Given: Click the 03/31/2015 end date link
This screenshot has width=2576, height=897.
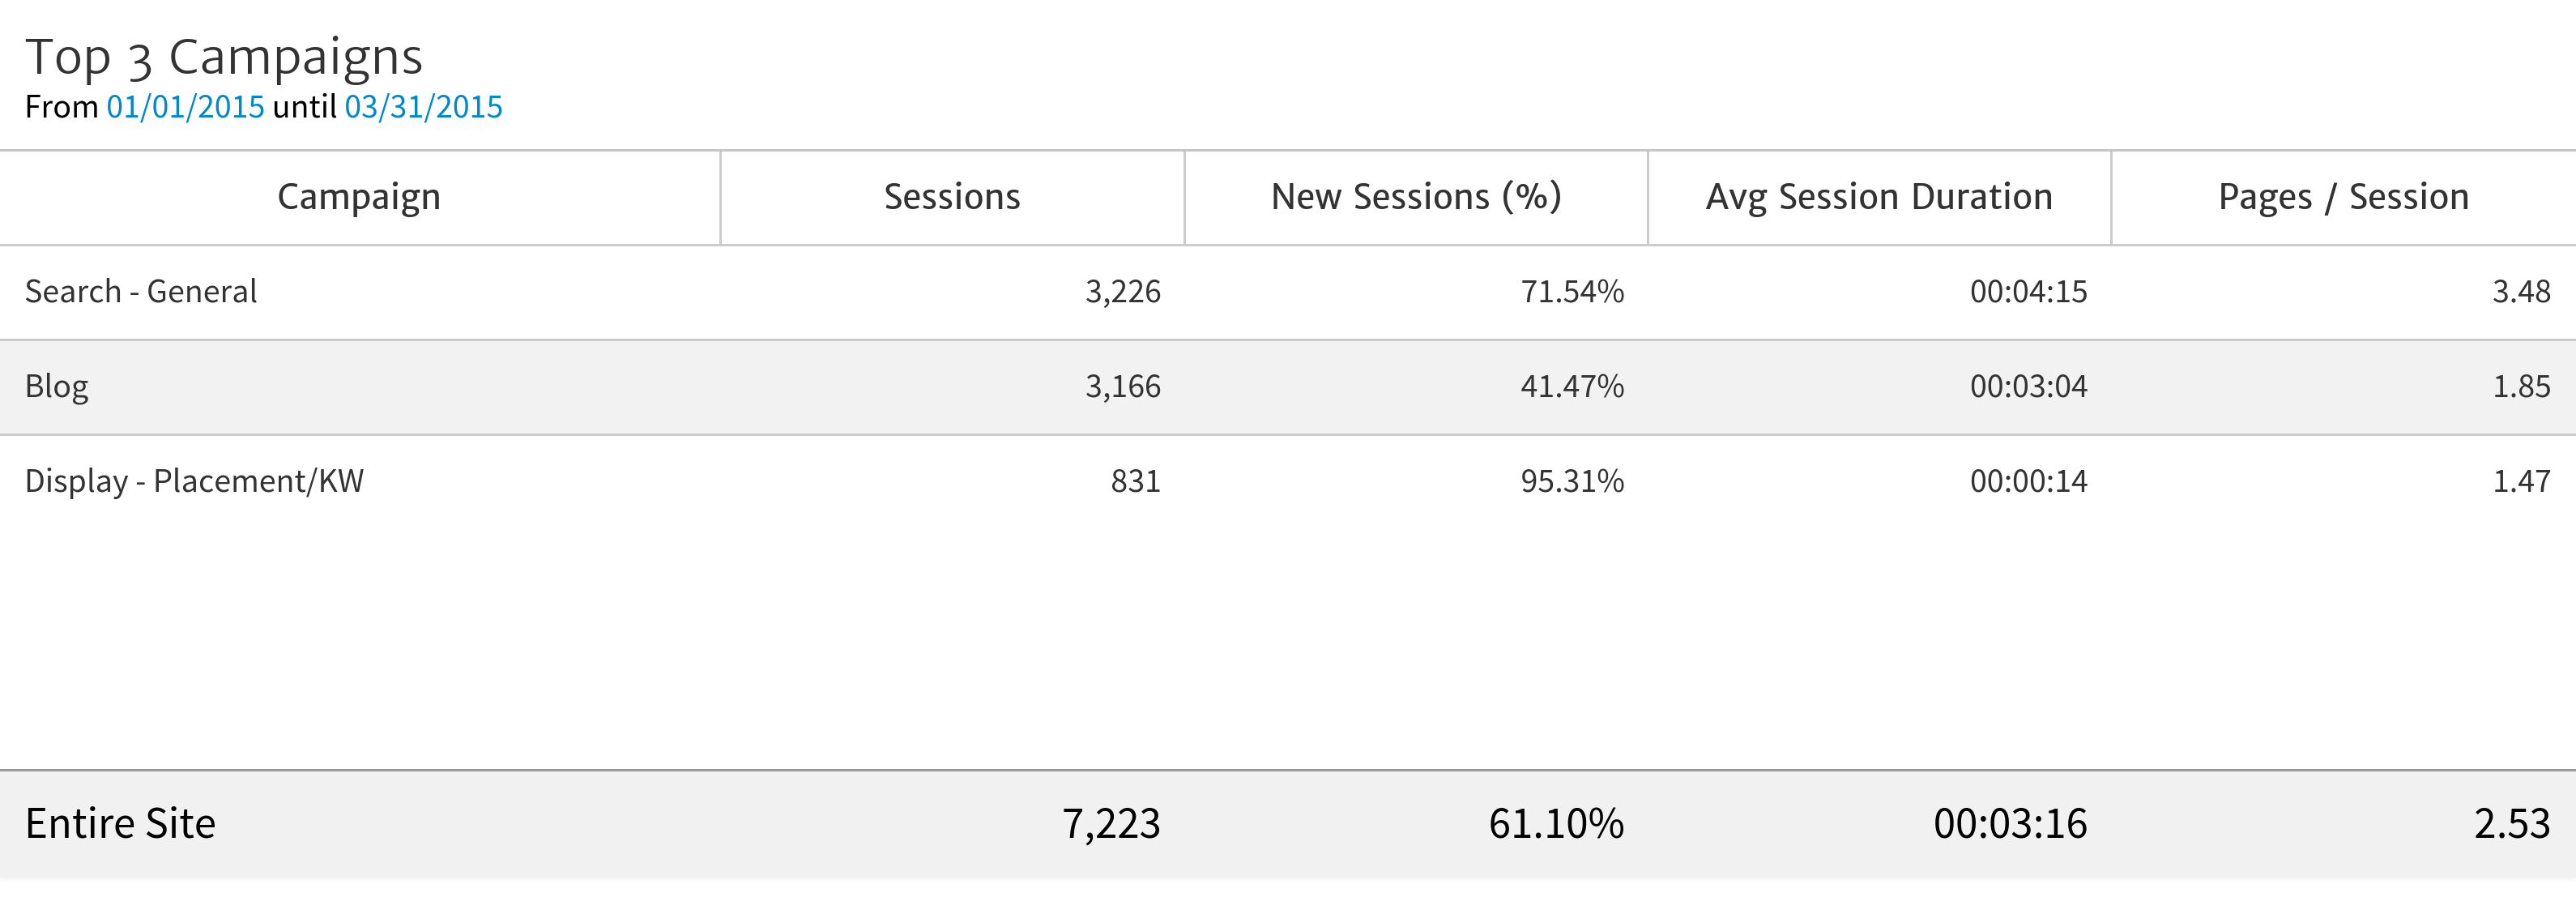Looking at the screenshot, I should pos(423,107).
